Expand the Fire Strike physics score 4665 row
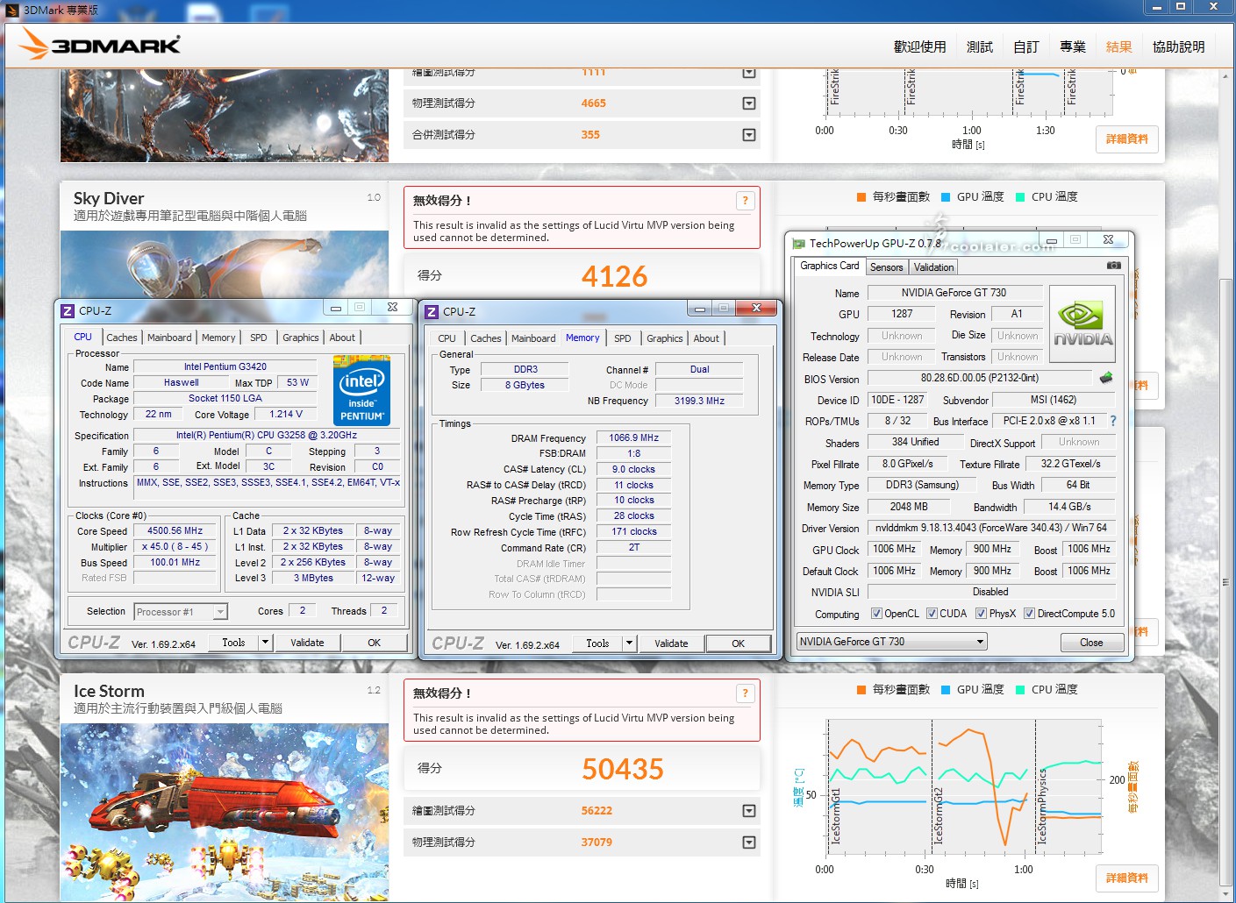 (749, 103)
